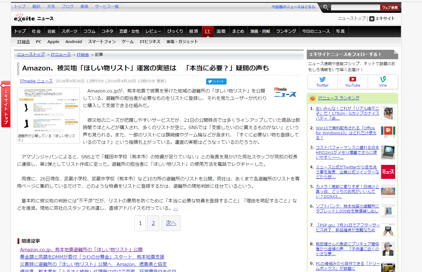The height and width of the screenshot is (272, 422).
Task: Click the 翻訳 top service link
Action: coord(36,6)
